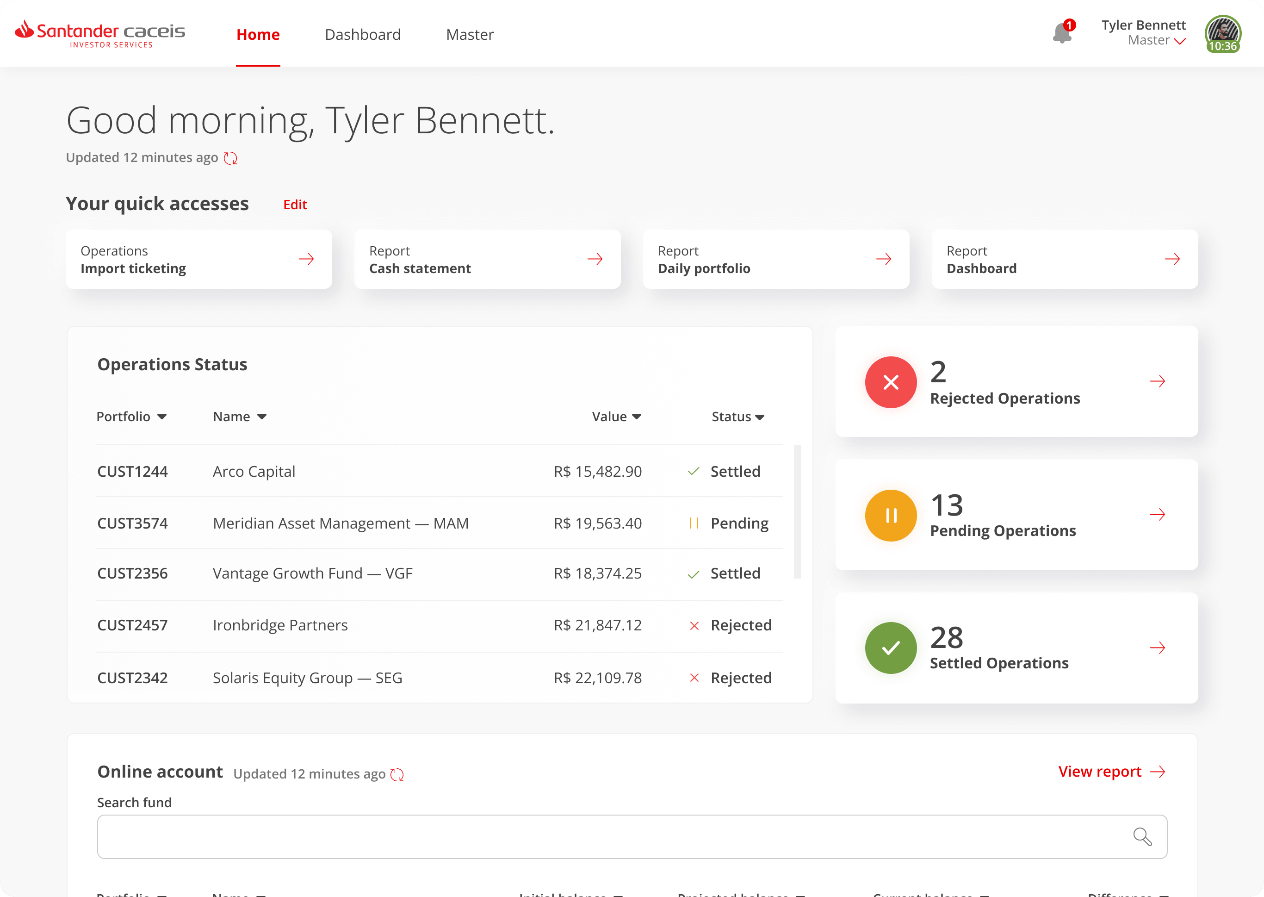Click the settled checkmark for Vantage Growth Fund

pyautogui.click(x=694, y=574)
